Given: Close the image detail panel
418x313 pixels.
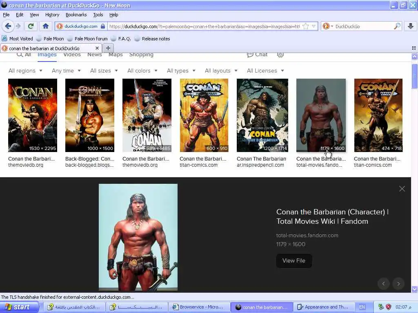Looking at the screenshot, I should [x=402, y=189].
